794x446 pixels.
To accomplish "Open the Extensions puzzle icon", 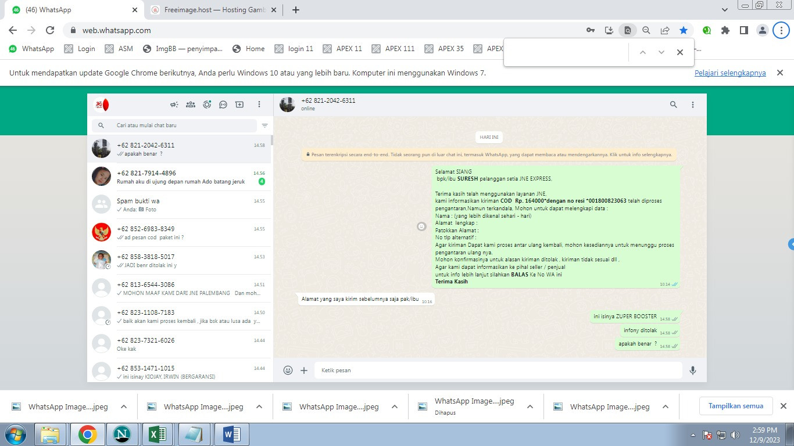I will pyautogui.click(x=725, y=30).
